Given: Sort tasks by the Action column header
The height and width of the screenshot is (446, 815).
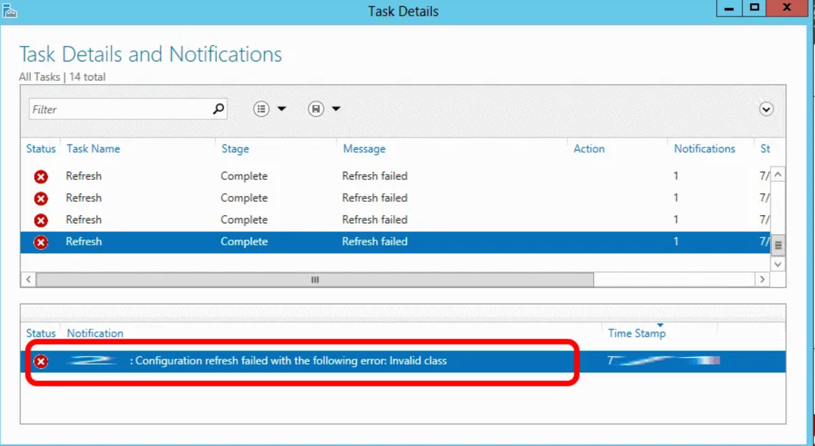Looking at the screenshot, I should (589, 148).
